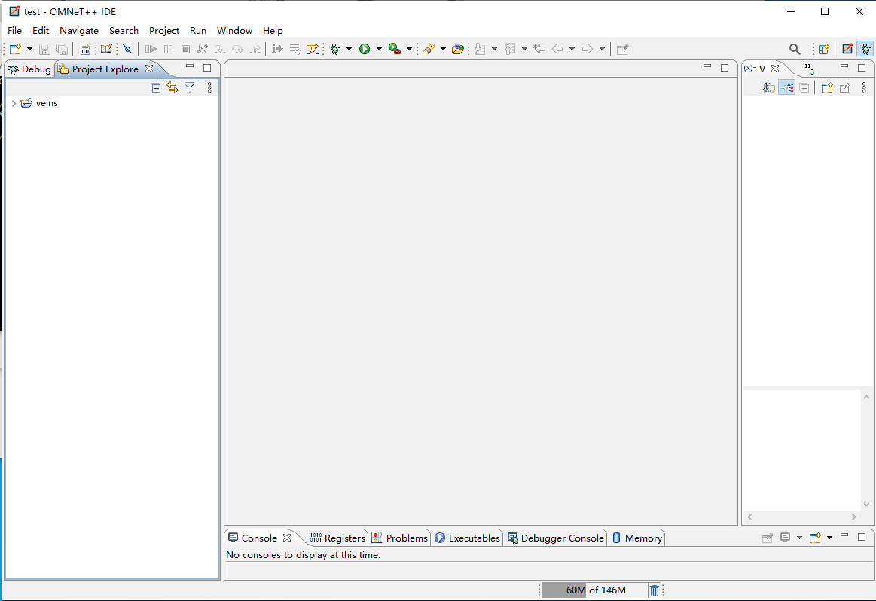
Task: Open the dropdown beside Run toolbox icon
Action: tap(409, 49)
